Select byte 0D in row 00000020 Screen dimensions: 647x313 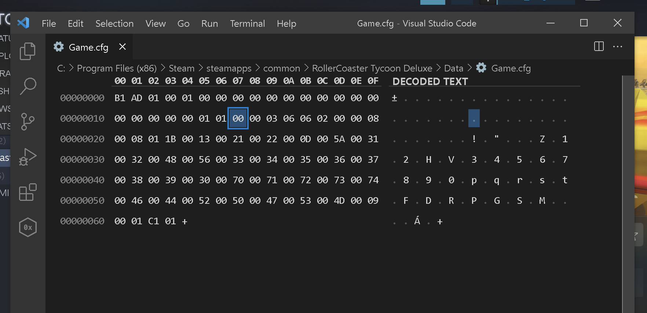pyautogui.click(x=306, y=139)
